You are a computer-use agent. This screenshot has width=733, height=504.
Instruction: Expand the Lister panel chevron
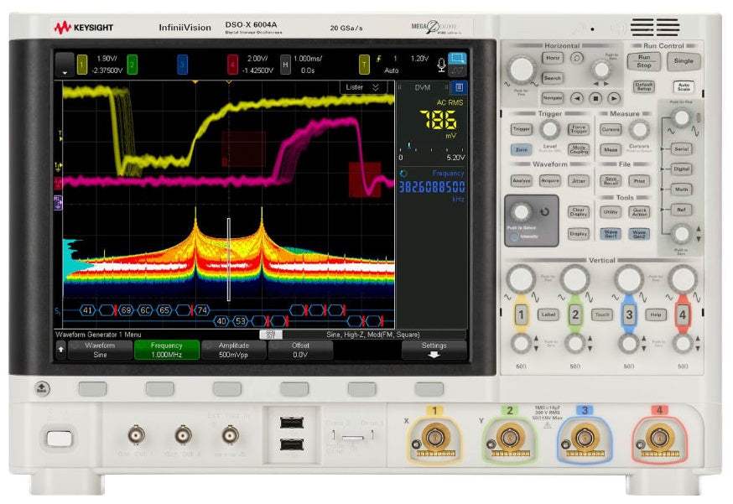(x=376, y=87)
